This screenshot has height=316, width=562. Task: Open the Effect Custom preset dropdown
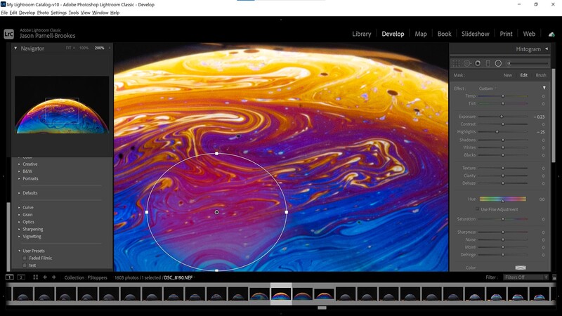click(488, 88)
